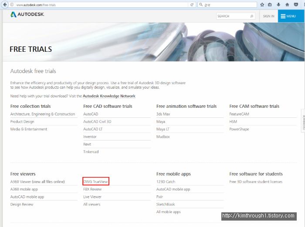Image resolution: width=305 pixels, height=227 pixels.
Task: Open AutoCAD mobile app under Free viewers
Action: tap(27, 197)
